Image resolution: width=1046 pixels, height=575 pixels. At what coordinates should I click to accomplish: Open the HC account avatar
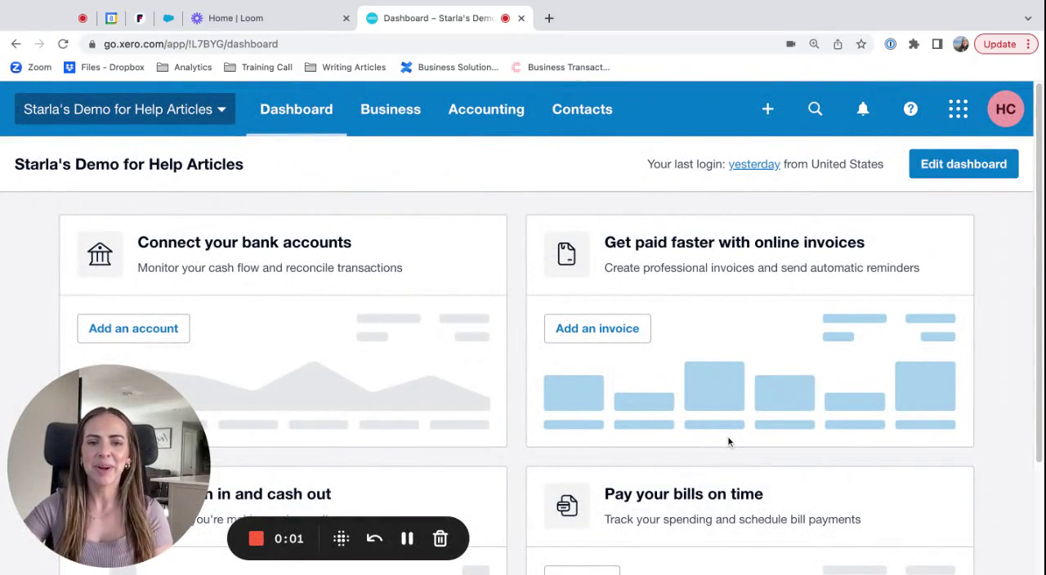coord(1005,109)
